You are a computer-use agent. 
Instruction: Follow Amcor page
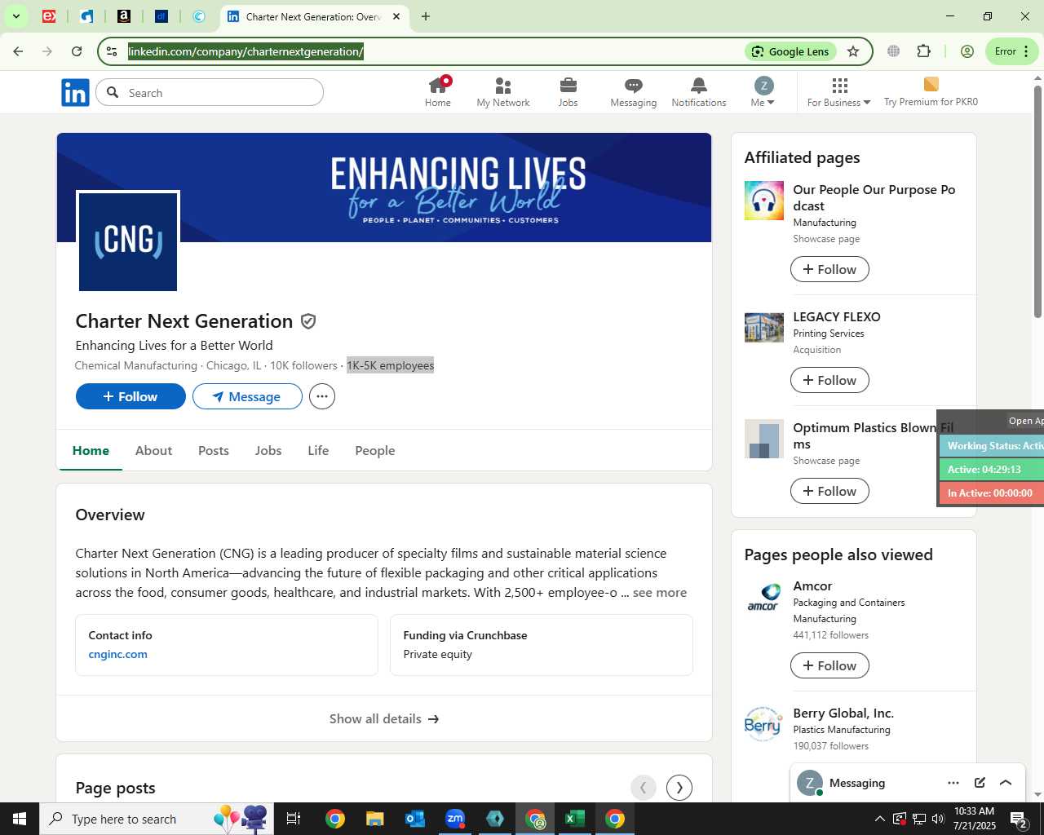pos(829,665)
